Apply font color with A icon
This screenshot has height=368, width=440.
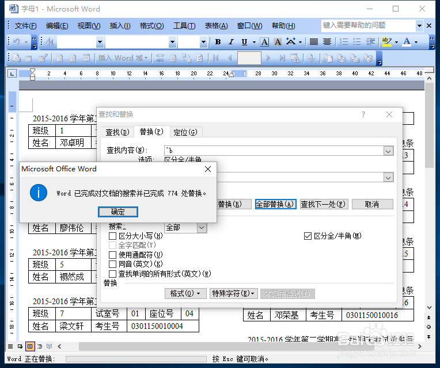pyautogui.click(x=407, y=42)
